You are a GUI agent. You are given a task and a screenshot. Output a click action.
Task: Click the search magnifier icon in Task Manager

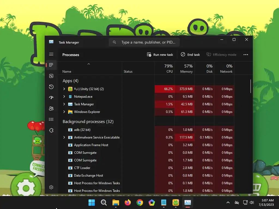(x=114, y=42)
